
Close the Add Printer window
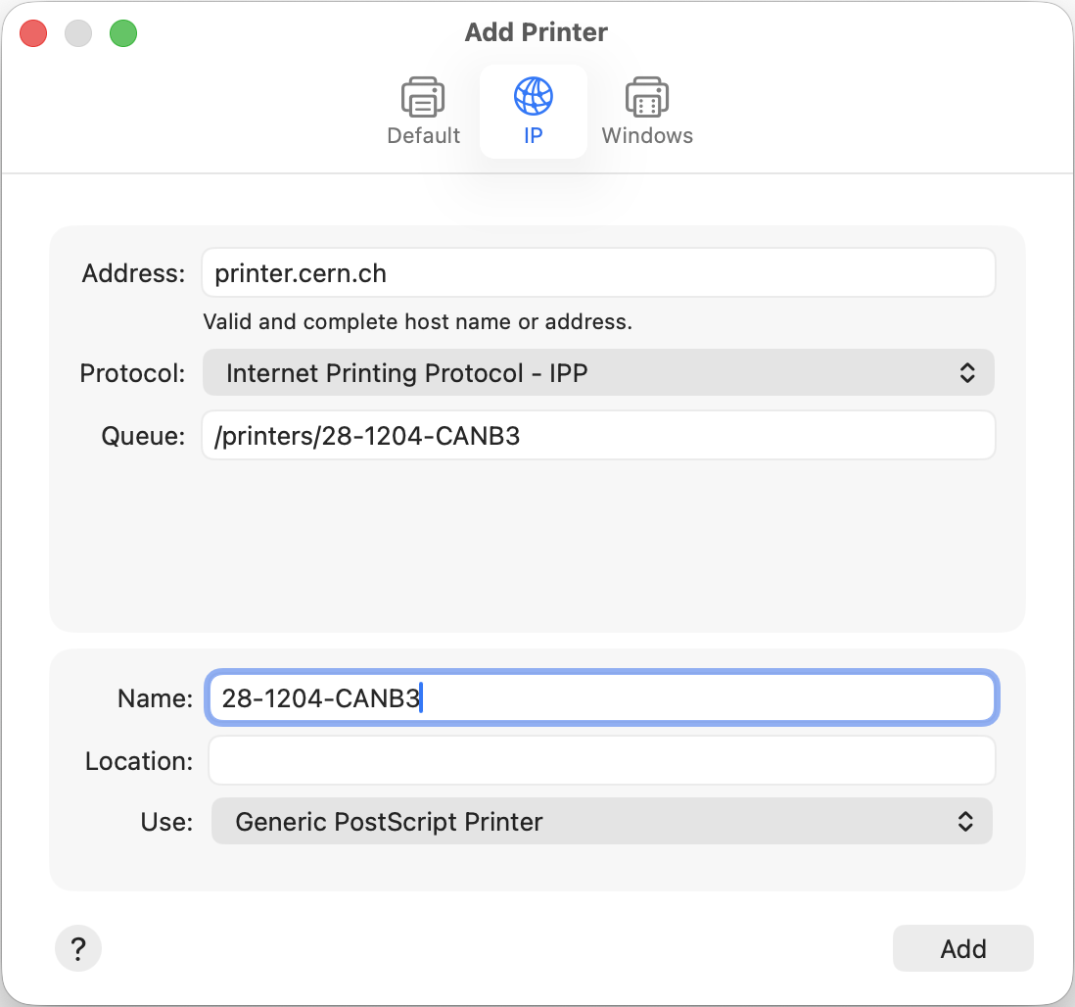[34, 33]
